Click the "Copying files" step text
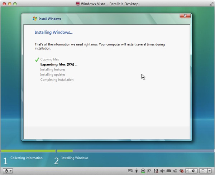Screen dimensions: 215x175 coord(49,59)
